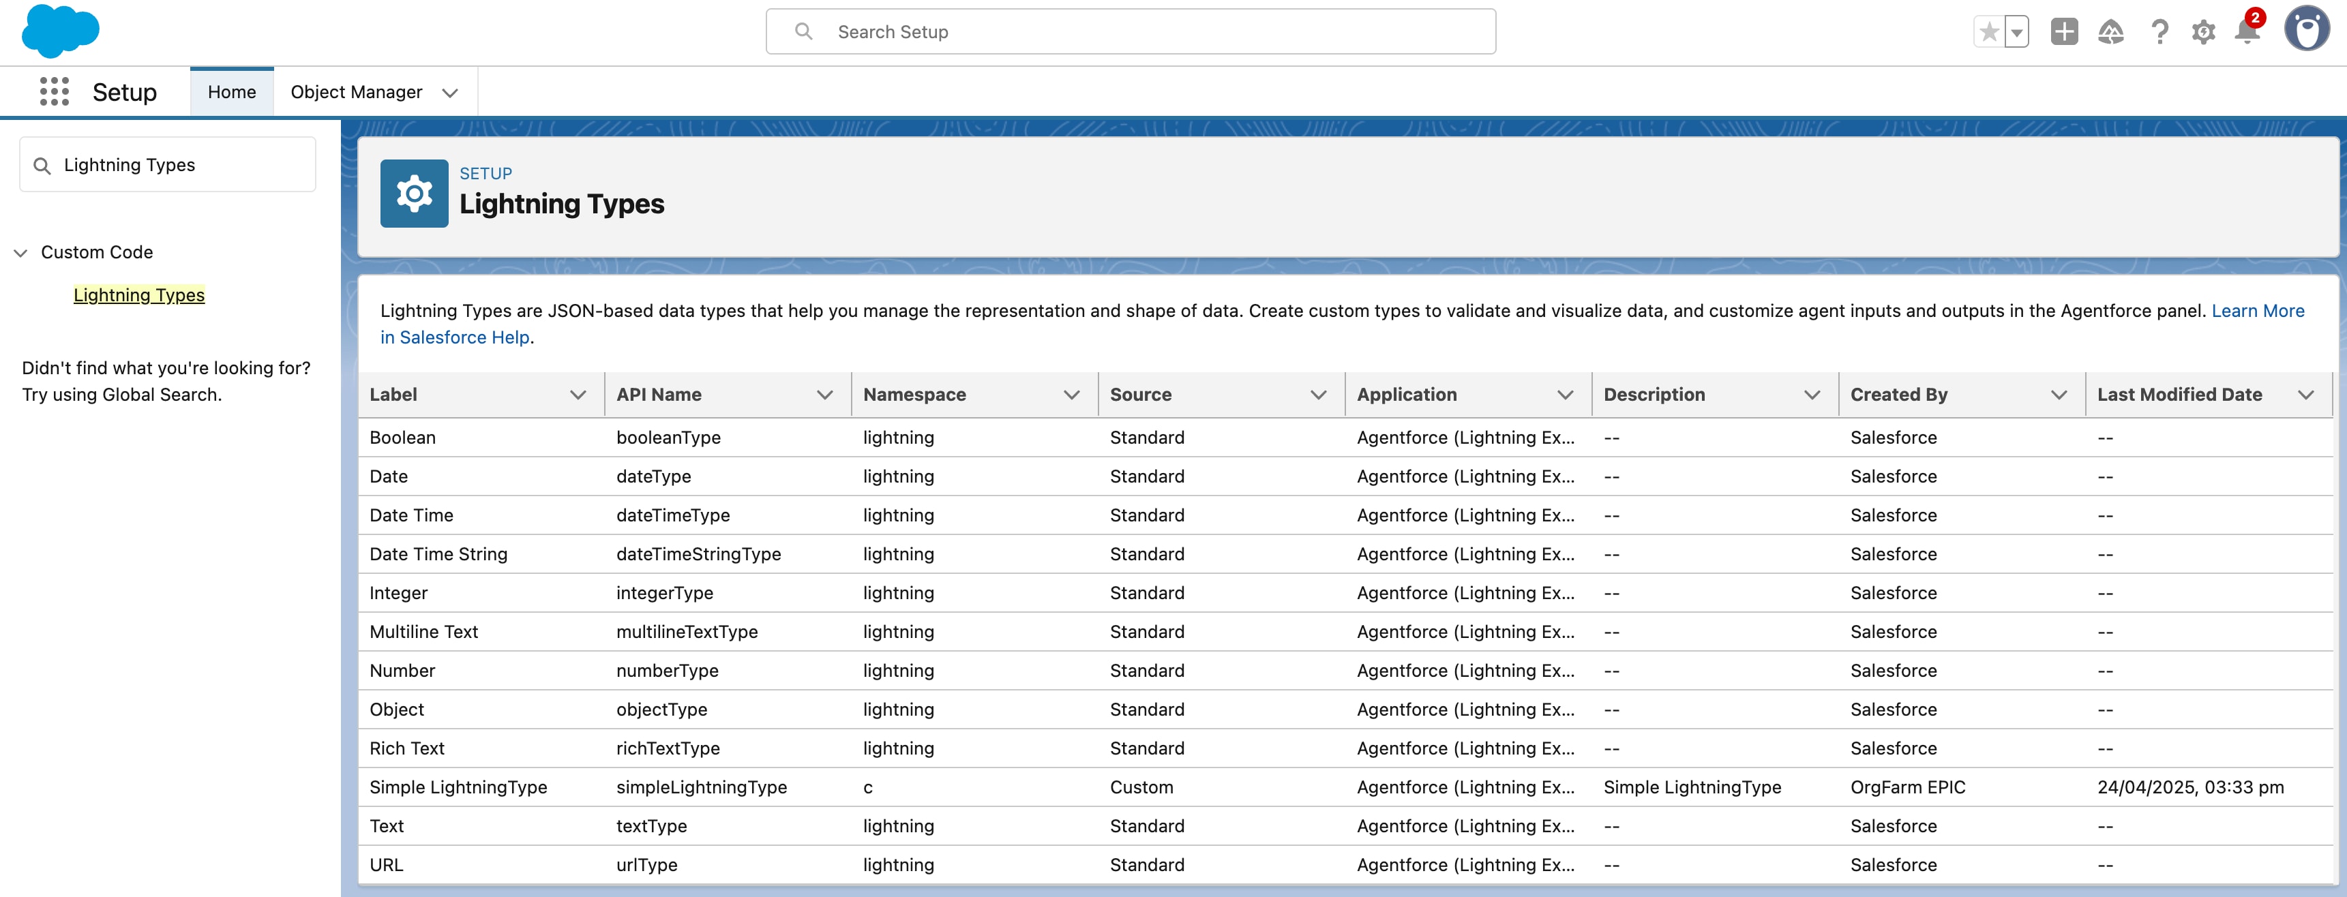Open the favorites list dropdown arrow

tap(2017, 32)
